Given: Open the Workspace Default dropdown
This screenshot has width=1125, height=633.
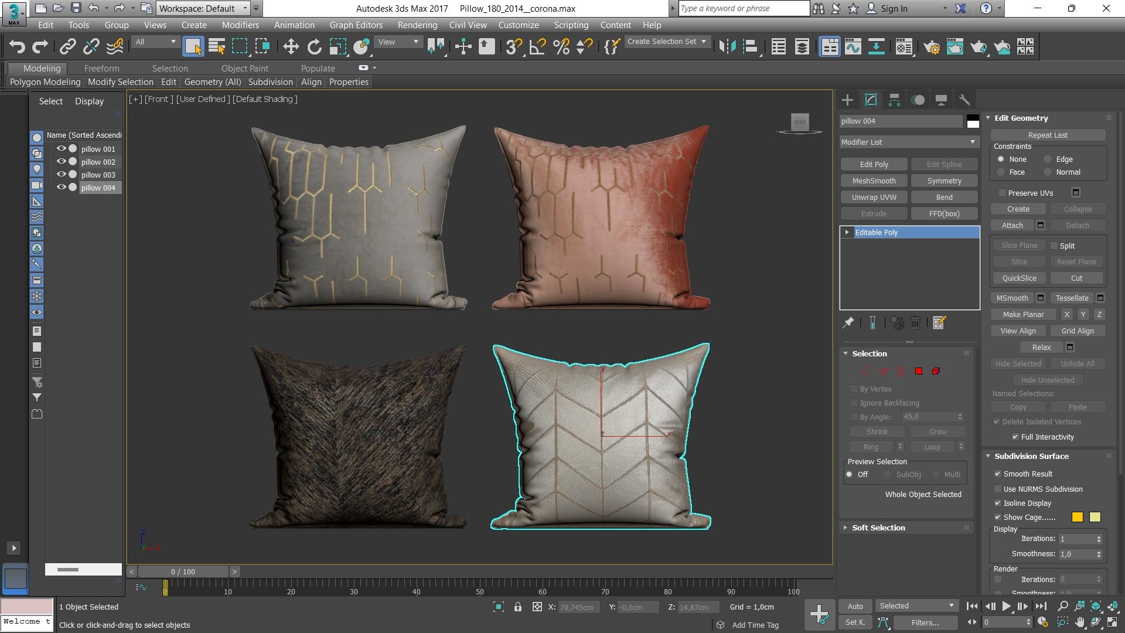Looking at the screenshot, I should pos(204,8).
